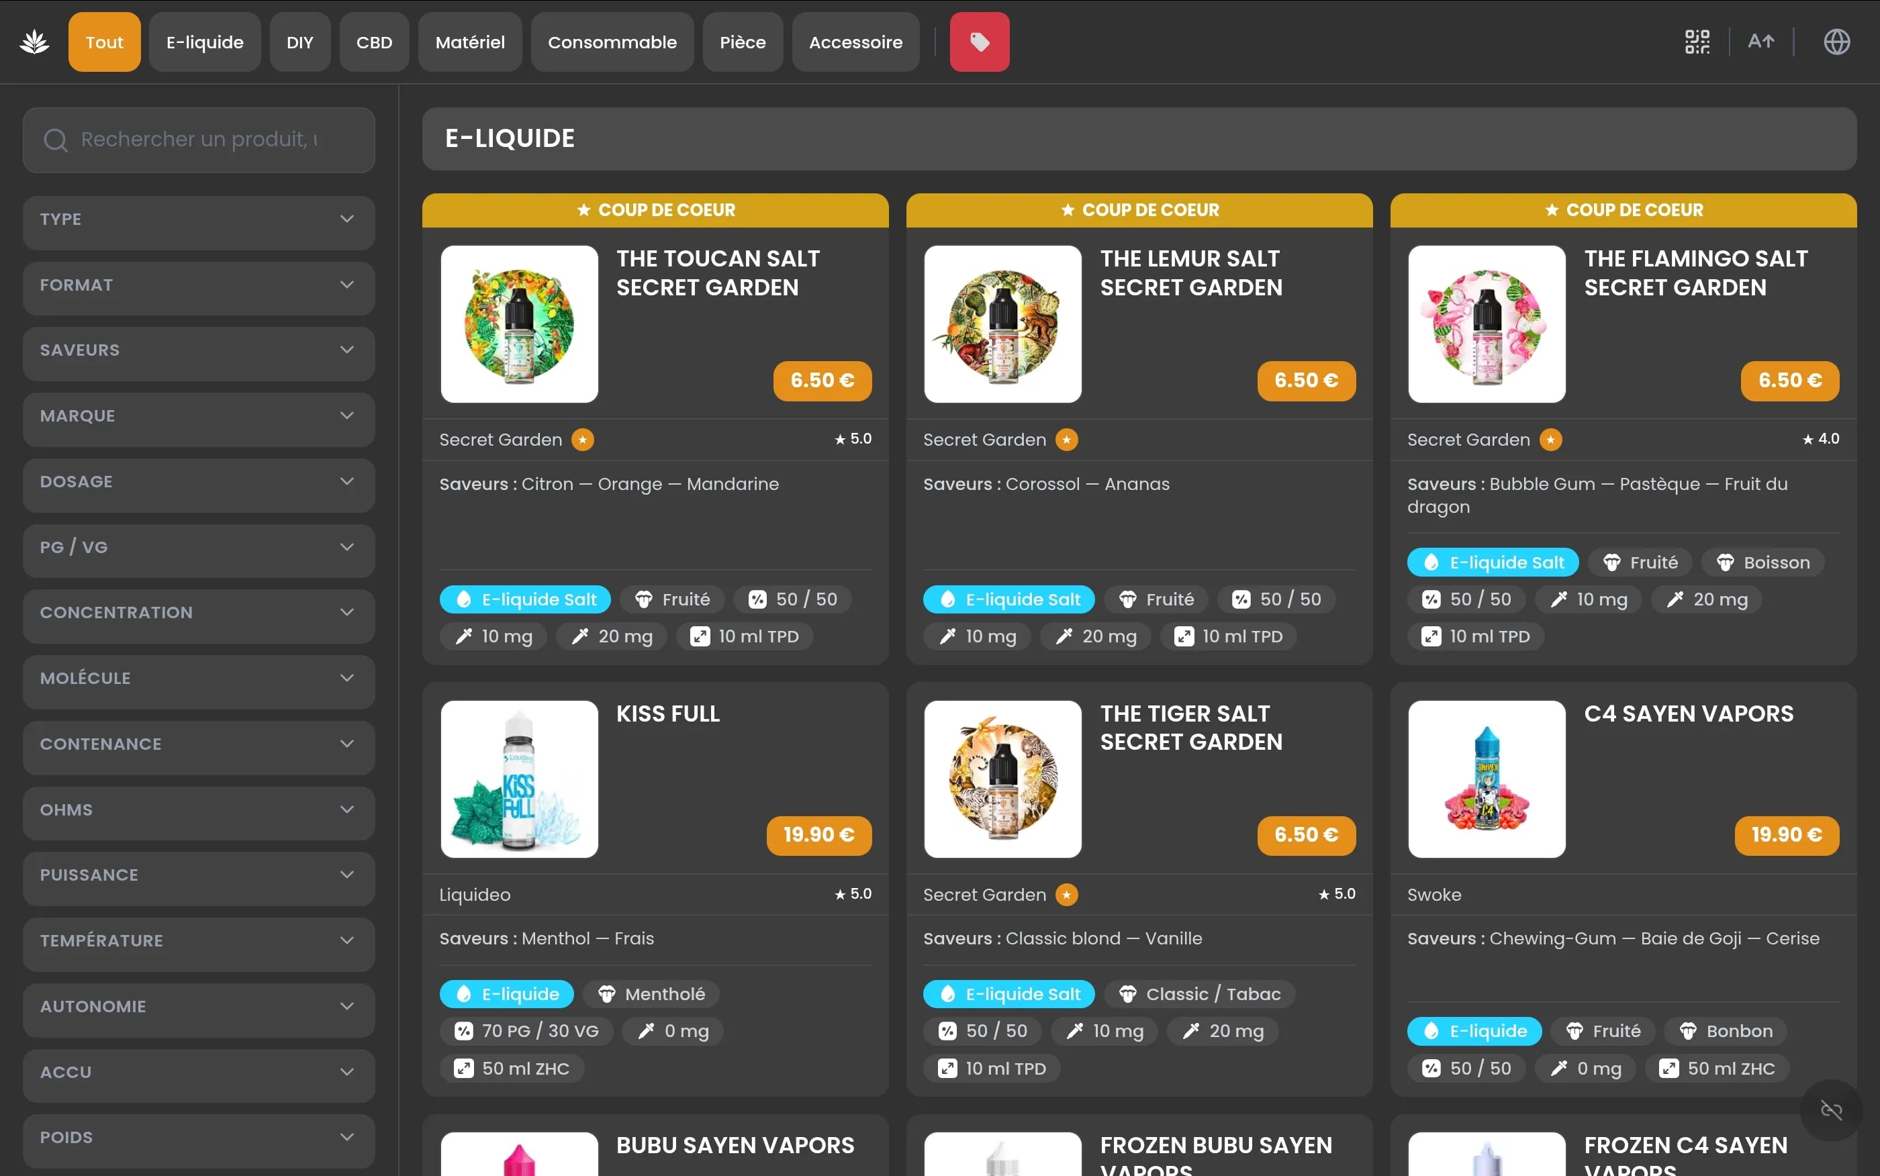This screenshot has height=1176, width=1880.
Task: Click the orange star badge beside Tiger's Secret Garden
Action: [x=1066, y=895]
